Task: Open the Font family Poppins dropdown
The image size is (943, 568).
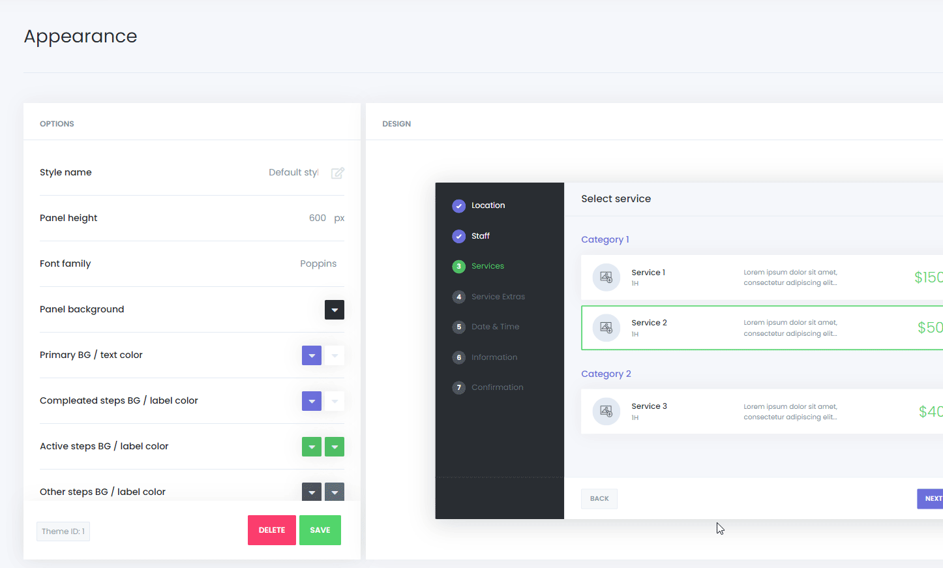Action: click(x=318, y=263)
